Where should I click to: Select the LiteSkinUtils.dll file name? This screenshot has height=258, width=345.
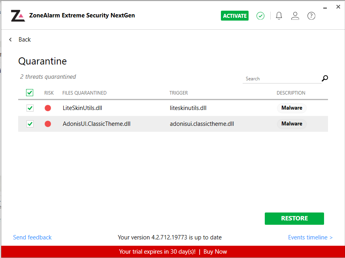82,108
